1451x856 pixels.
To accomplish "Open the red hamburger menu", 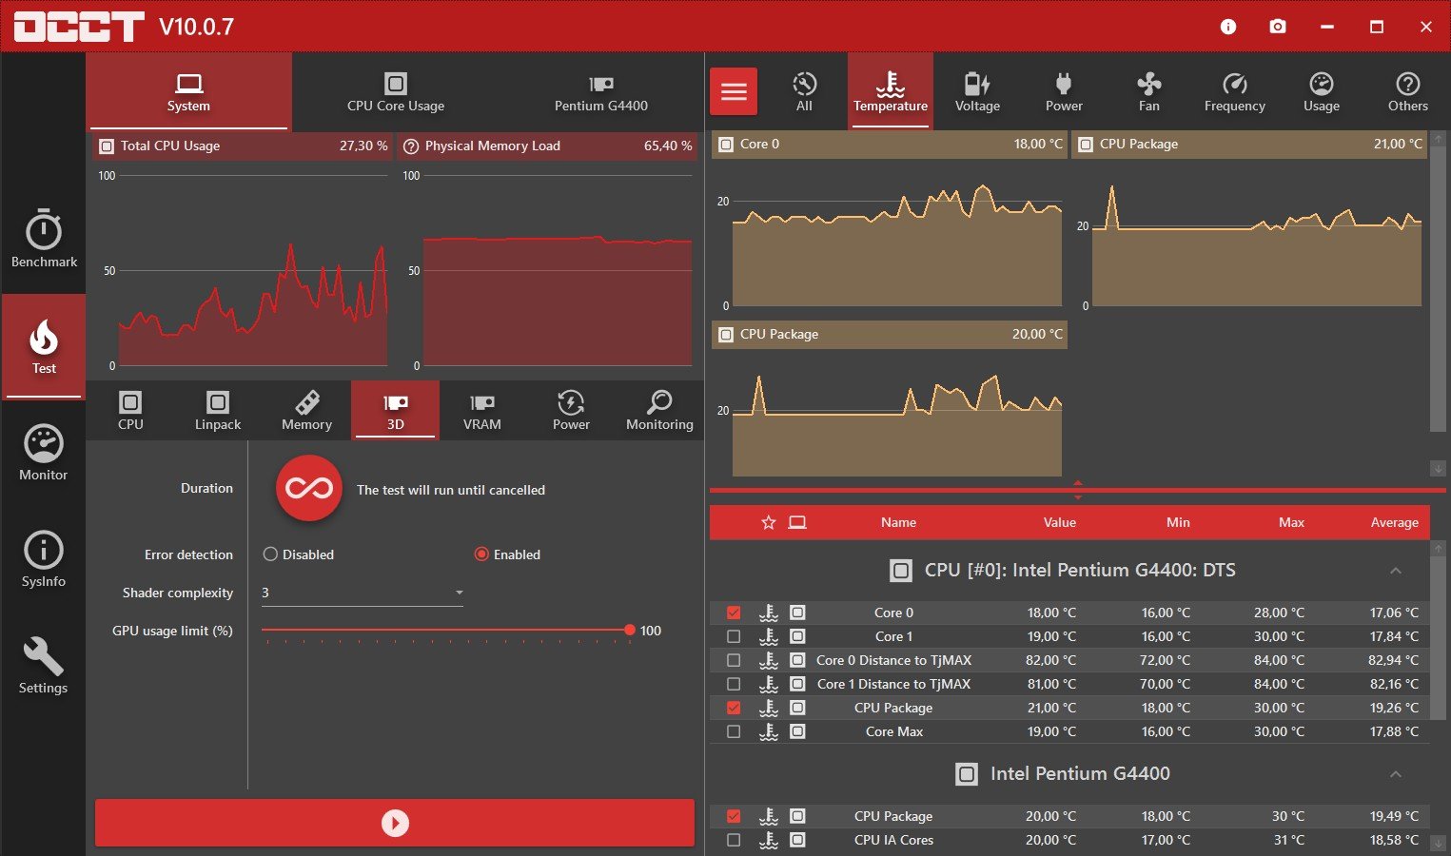I will (734, 91).
